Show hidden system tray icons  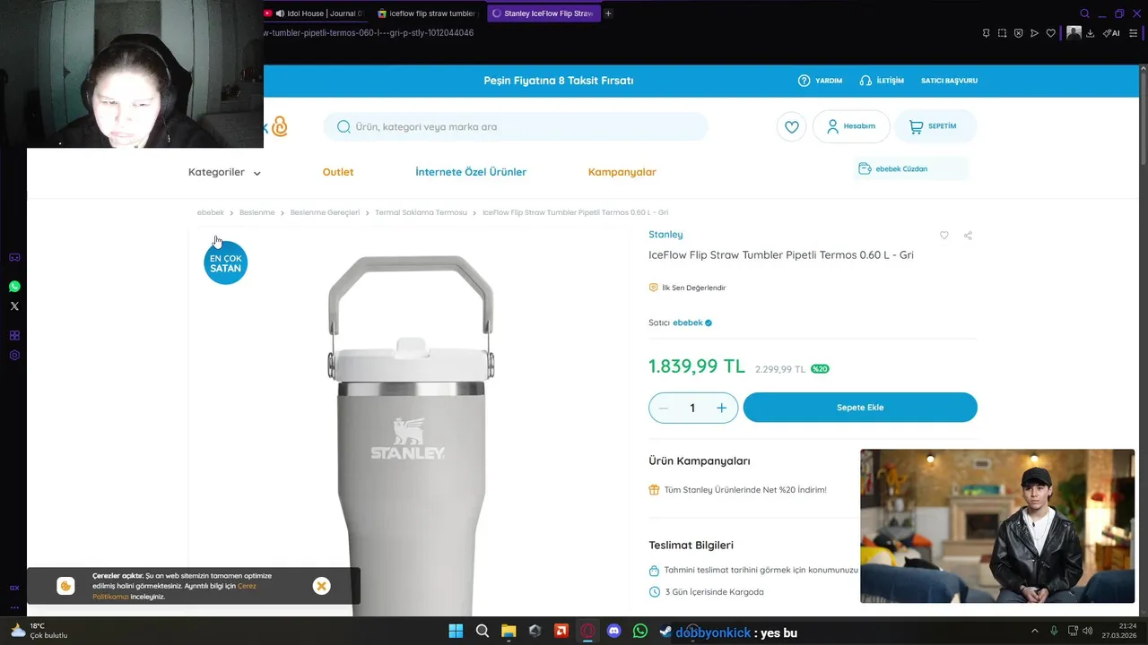click(x=1034, y=631)
